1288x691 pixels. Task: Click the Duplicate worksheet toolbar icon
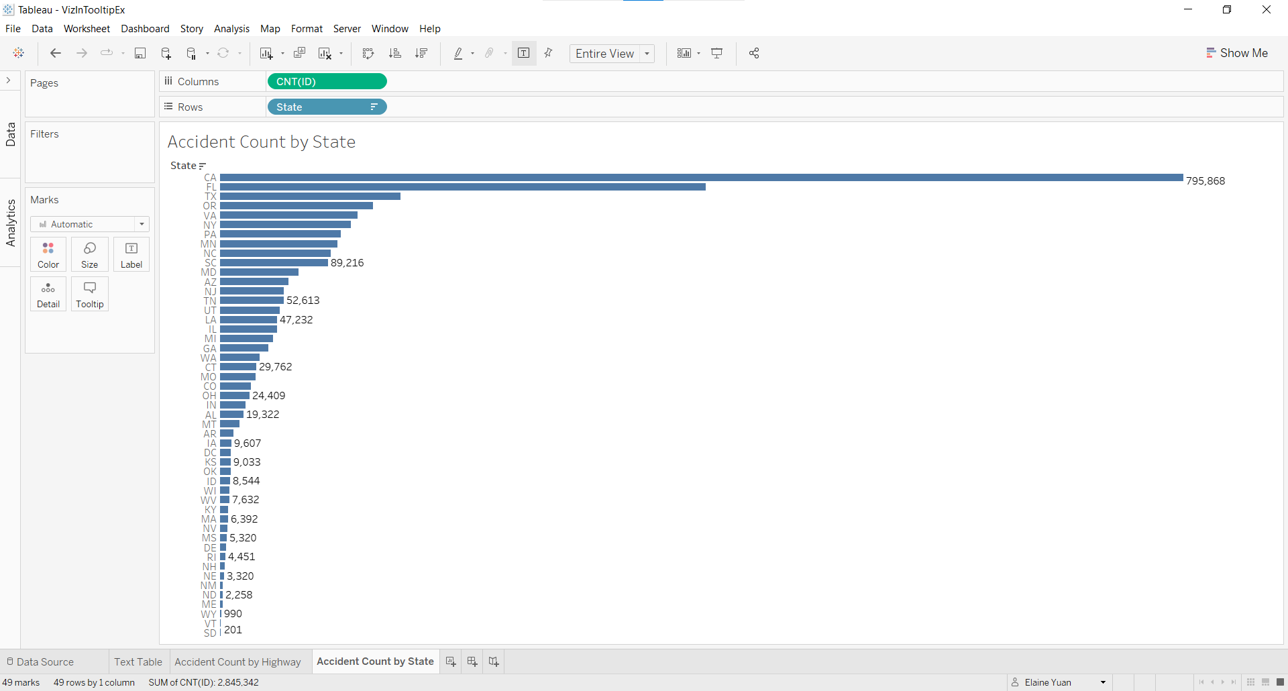click(x=300, y=54)
